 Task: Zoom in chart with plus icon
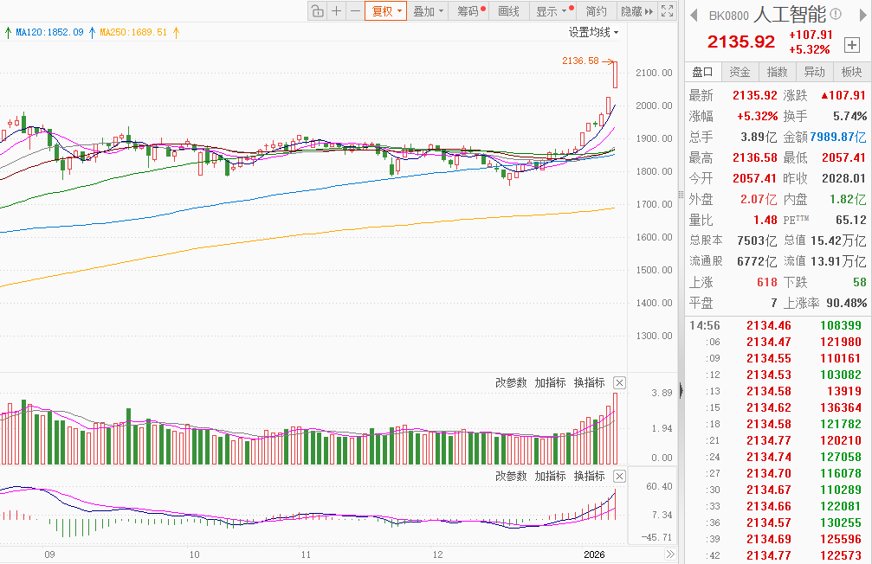[x=337, y=11]
